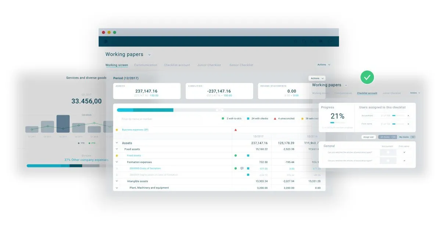Switch to the Communication tab
Image resolution: width=441 pixels, height=230 pixels.
point(146,65)
